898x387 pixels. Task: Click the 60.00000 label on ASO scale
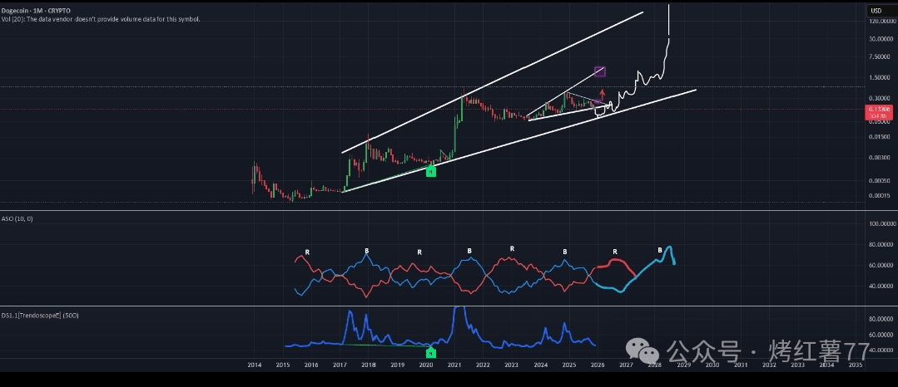tap(881, 265)
